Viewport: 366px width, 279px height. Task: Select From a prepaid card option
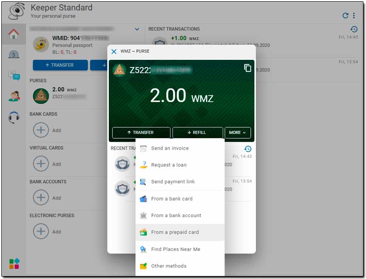point(180,232)
